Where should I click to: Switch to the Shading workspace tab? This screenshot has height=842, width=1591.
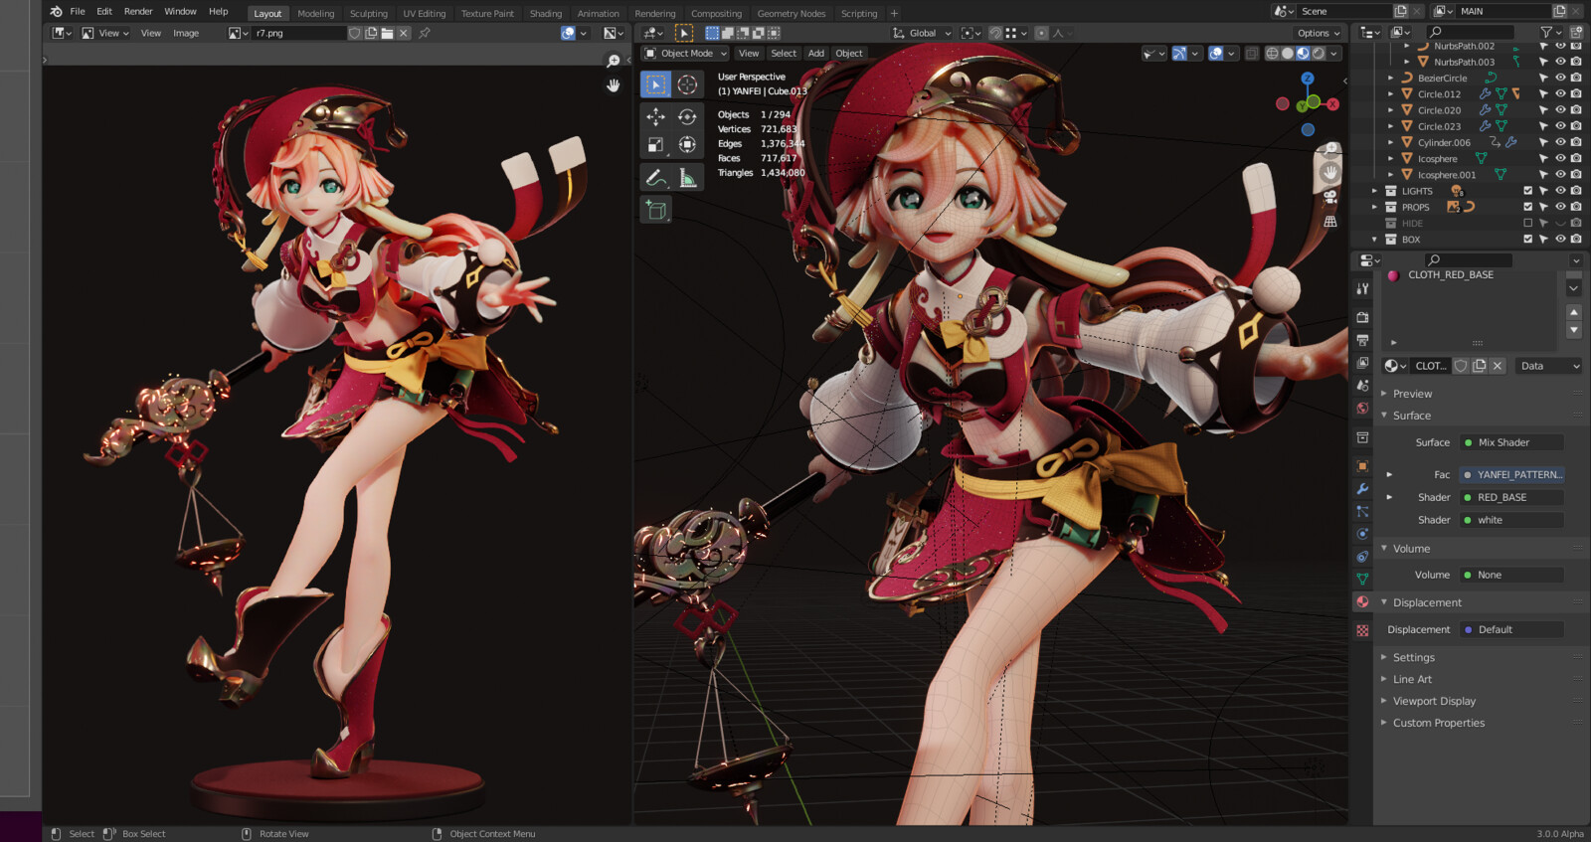(x=545, y=13)
